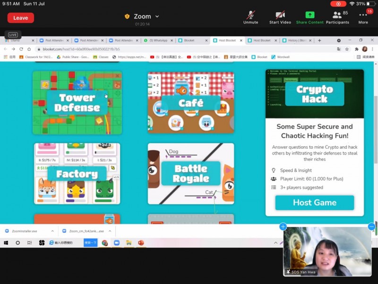Click the browser reload icon
378x284 pixels.
(x=21, y=49)
